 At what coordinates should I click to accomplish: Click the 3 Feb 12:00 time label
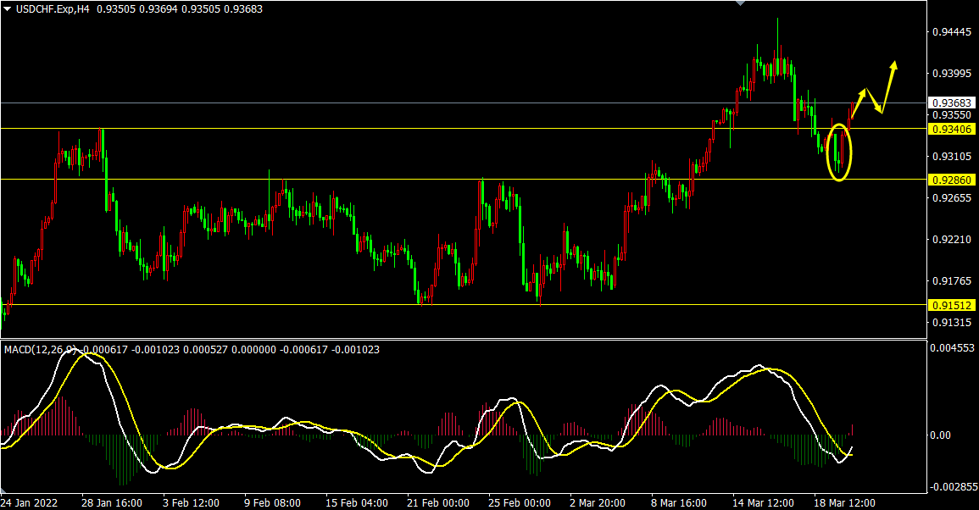click(x=191, y=503)
